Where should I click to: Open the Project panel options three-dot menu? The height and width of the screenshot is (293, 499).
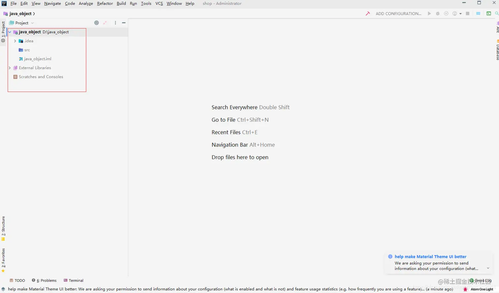tap(115, 23)
